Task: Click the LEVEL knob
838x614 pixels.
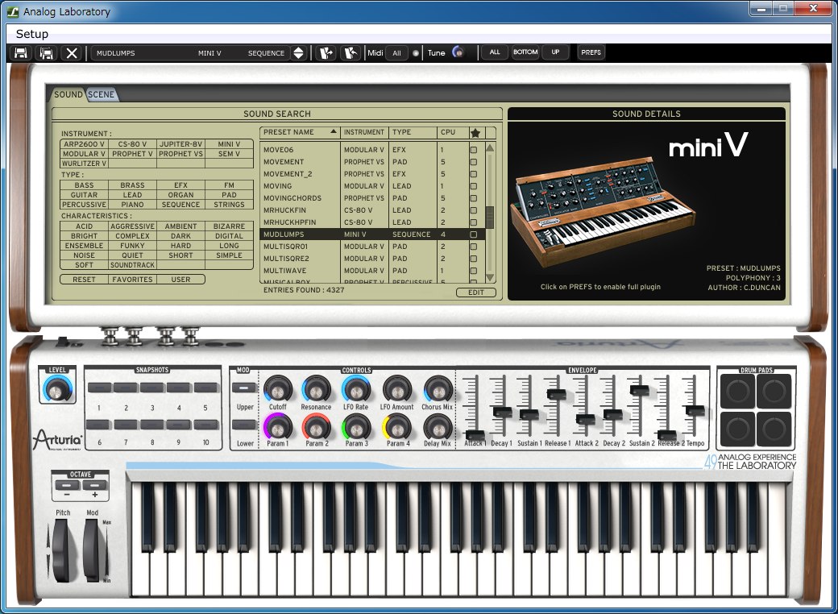Action: [56, 389]
